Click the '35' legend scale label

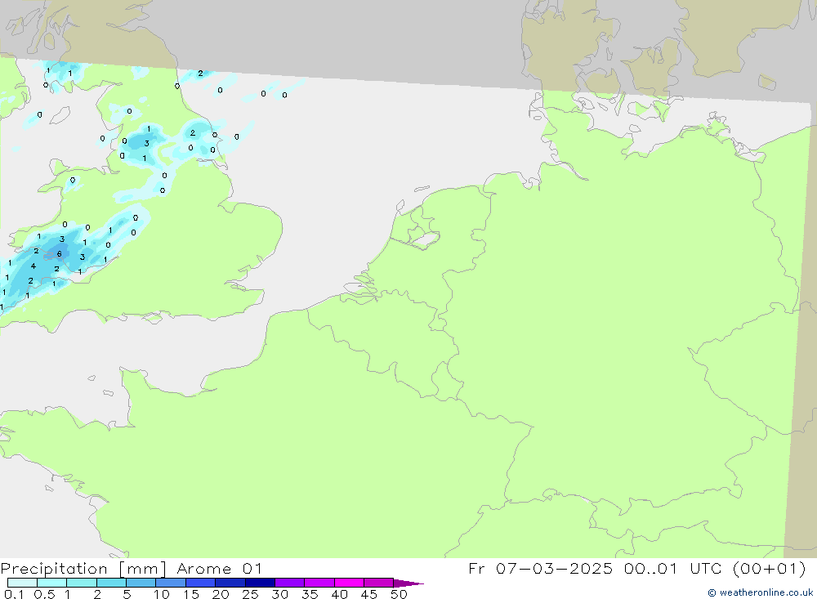pyautogui.click(x=310, y=594)
